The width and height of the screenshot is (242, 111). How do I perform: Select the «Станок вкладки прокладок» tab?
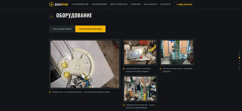90,29
